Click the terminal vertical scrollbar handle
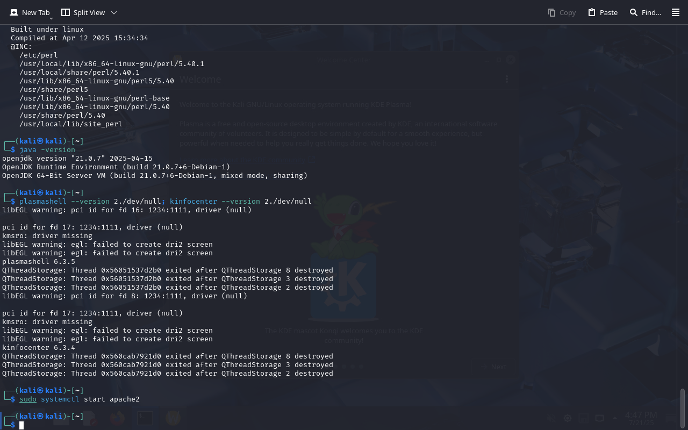688x430 pixels. pyautogui.click(x=683, y=408)
